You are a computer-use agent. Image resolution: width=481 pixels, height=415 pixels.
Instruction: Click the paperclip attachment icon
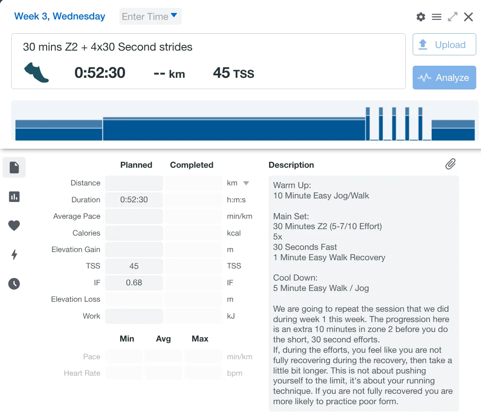tap(450, 164)
